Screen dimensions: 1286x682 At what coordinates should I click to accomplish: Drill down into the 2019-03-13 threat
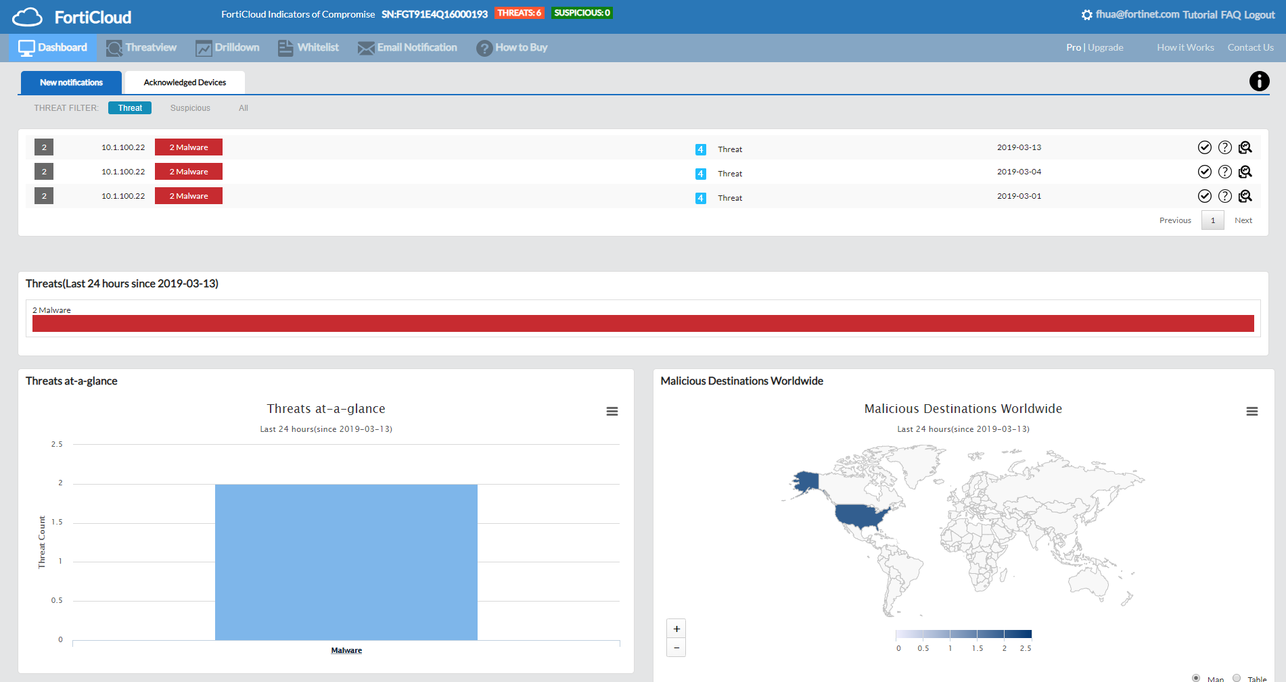tap(1245, 147)
